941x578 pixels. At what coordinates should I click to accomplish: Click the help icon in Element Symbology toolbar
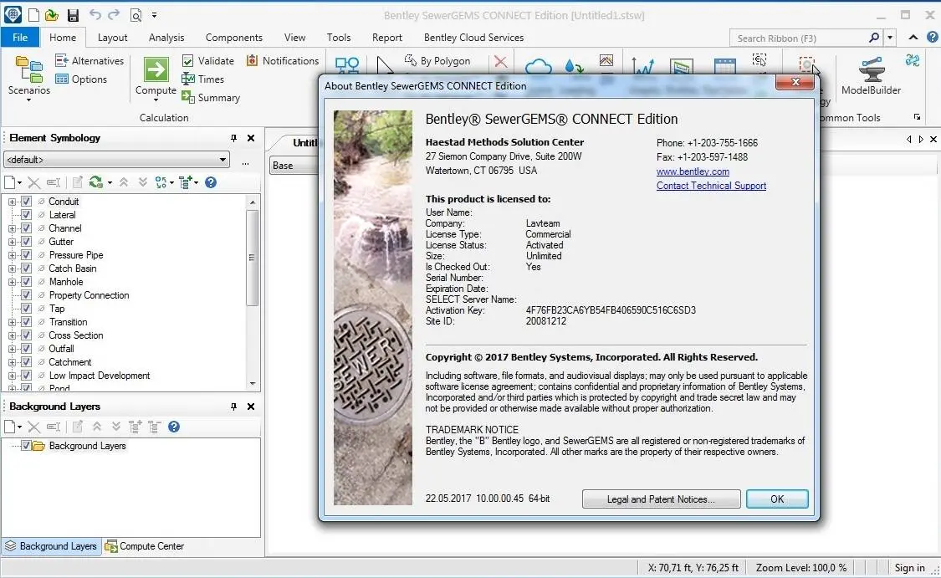(x=211, y=182)
